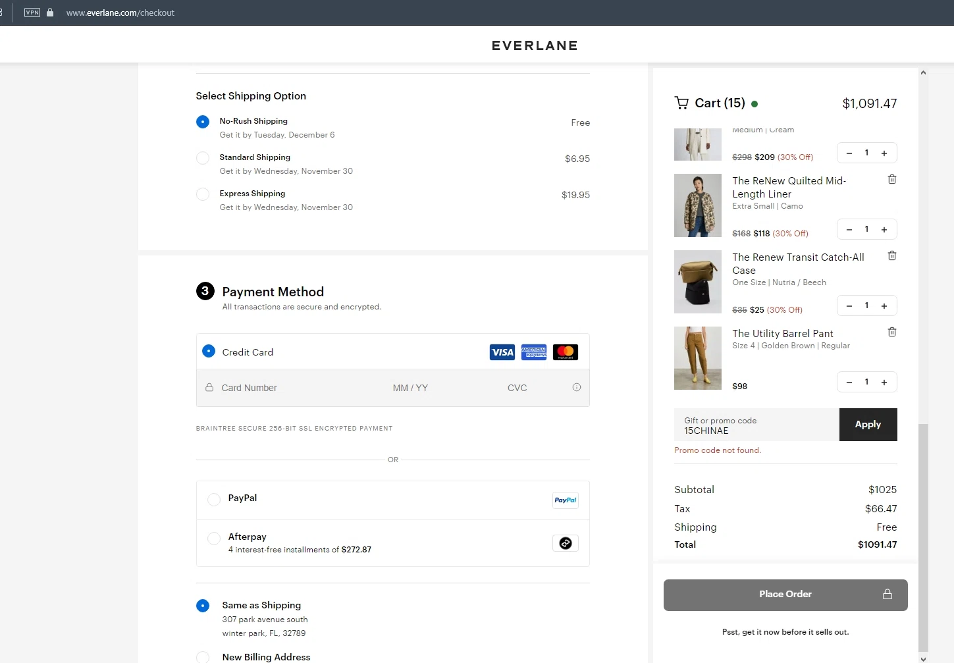
Task: Click the lock icon in Card Number field
Action: click(x=209, y=387)
